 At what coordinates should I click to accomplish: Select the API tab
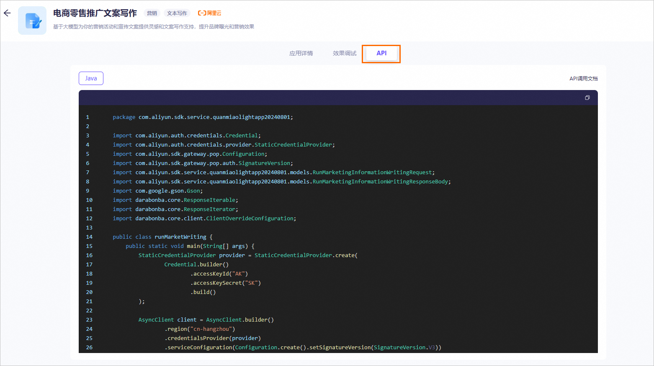click(381, 53)
